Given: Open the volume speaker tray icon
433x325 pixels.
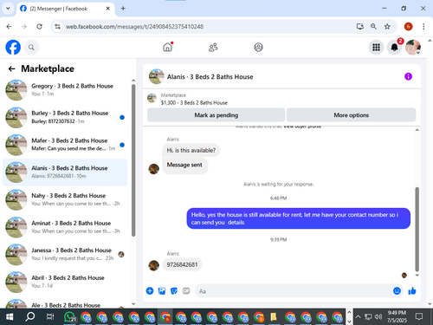Looking at the screenshot, I should click(x=378, y=316).
